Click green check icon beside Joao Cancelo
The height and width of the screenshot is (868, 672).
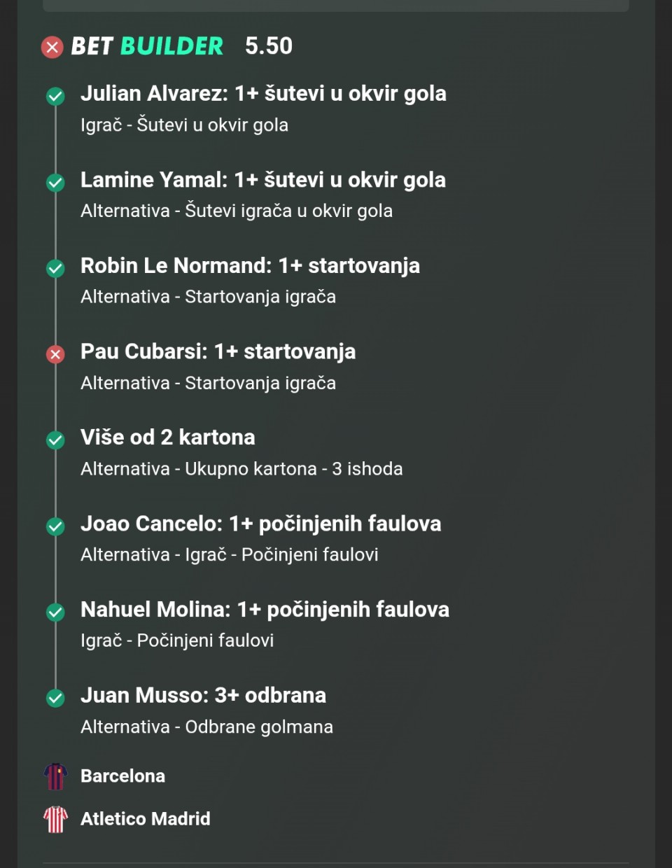pyautogui.click(x=55, y=526)
